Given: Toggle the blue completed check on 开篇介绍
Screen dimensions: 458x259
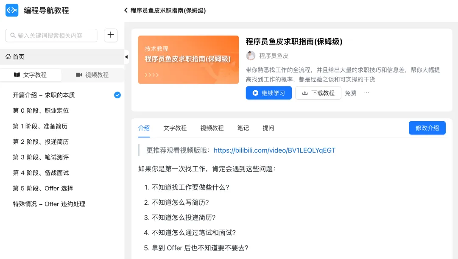Looking at the screenshot, I should pos(117,95).
